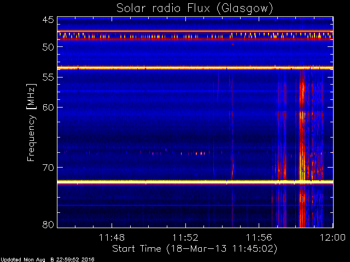The width and height of the screenshot is (350, 262).
Task: Click the 70 frequency tick label
Action: [48, 168]
